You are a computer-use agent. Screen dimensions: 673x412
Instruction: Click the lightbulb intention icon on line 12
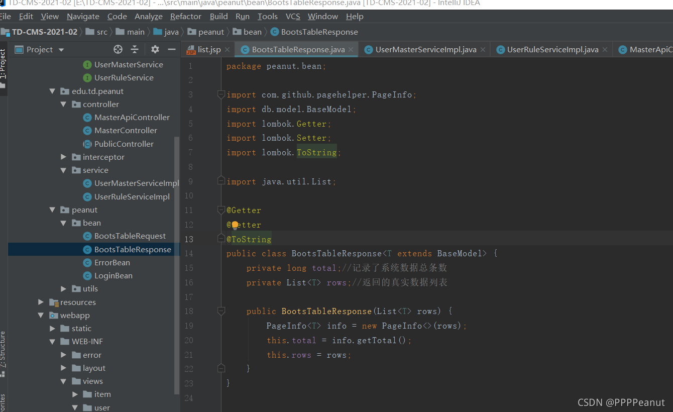coord(235,225)
